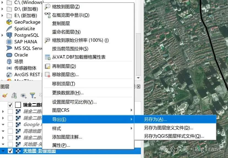This screenshot has width=228, height=158.
Task: Collapse the 天地图-矢 layer arrow
Action: click(x=3, y=144)
